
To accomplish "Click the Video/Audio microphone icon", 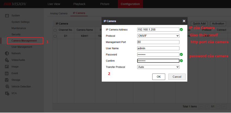I will coord(7,60).
